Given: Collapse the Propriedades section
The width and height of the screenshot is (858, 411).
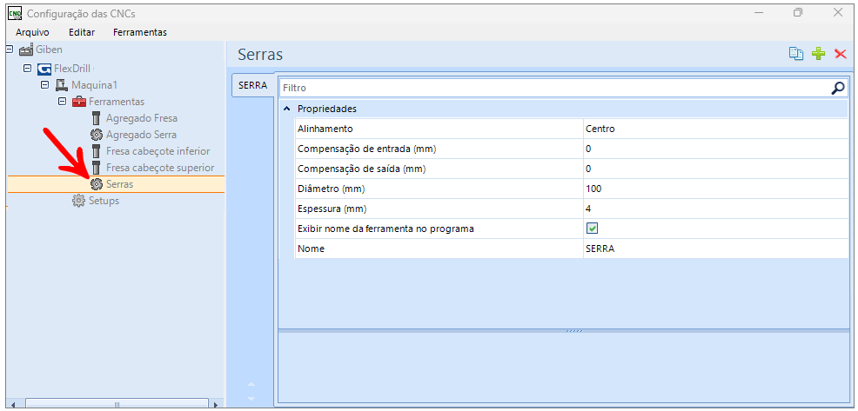Looking at the screenshot, I should coord(287,109).
